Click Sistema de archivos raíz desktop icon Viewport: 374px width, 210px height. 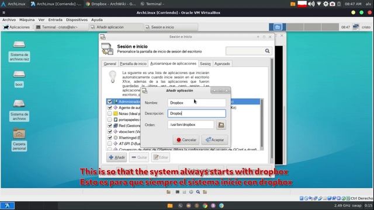(19, 51)
